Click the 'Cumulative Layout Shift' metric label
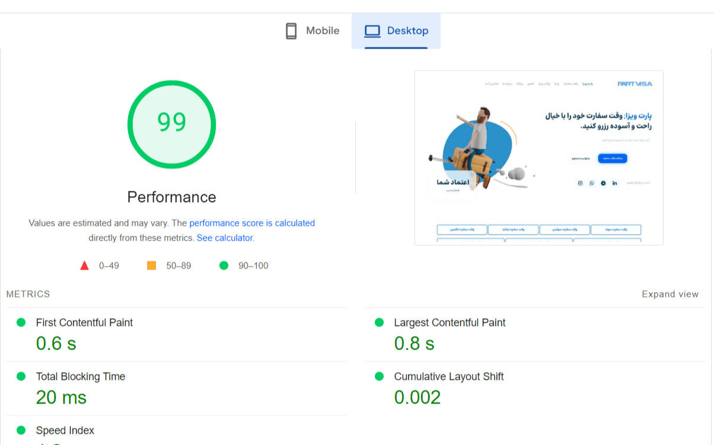 (x=449, y=377)
